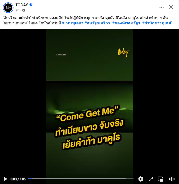Open the #กองทัพสหรัฐฯ hashtag

pos(126,23)
